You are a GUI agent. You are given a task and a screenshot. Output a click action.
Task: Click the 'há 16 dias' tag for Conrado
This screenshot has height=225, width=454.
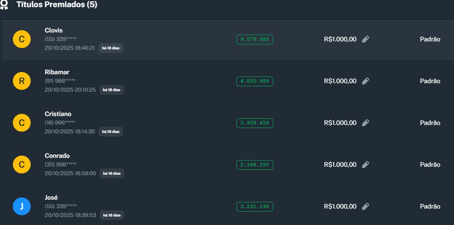(111, 173)
